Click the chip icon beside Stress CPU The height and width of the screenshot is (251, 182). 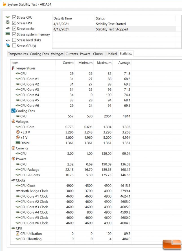8,17
